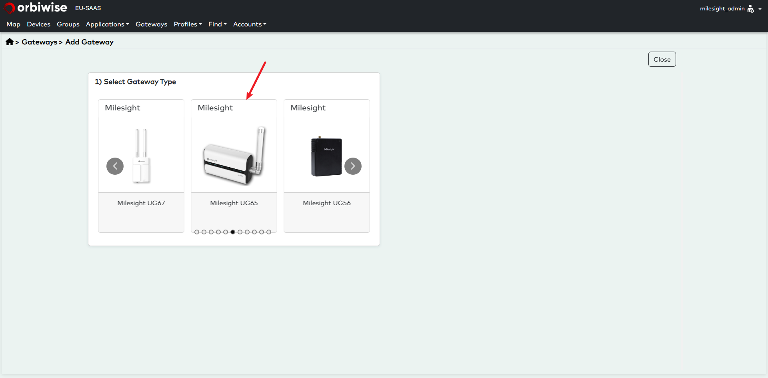Click the user account icon beside milesight_admin
Viewport: 768px width, 378px height.
(751, 9)
